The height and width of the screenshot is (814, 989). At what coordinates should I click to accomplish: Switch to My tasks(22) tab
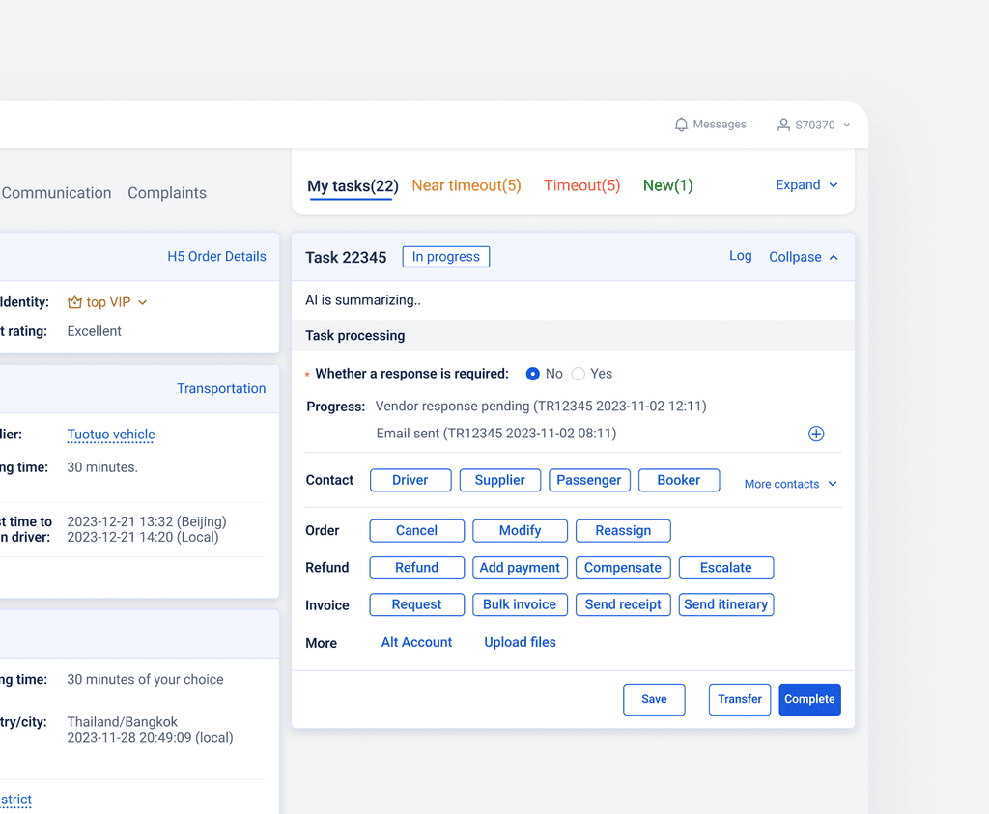(353, 186)
